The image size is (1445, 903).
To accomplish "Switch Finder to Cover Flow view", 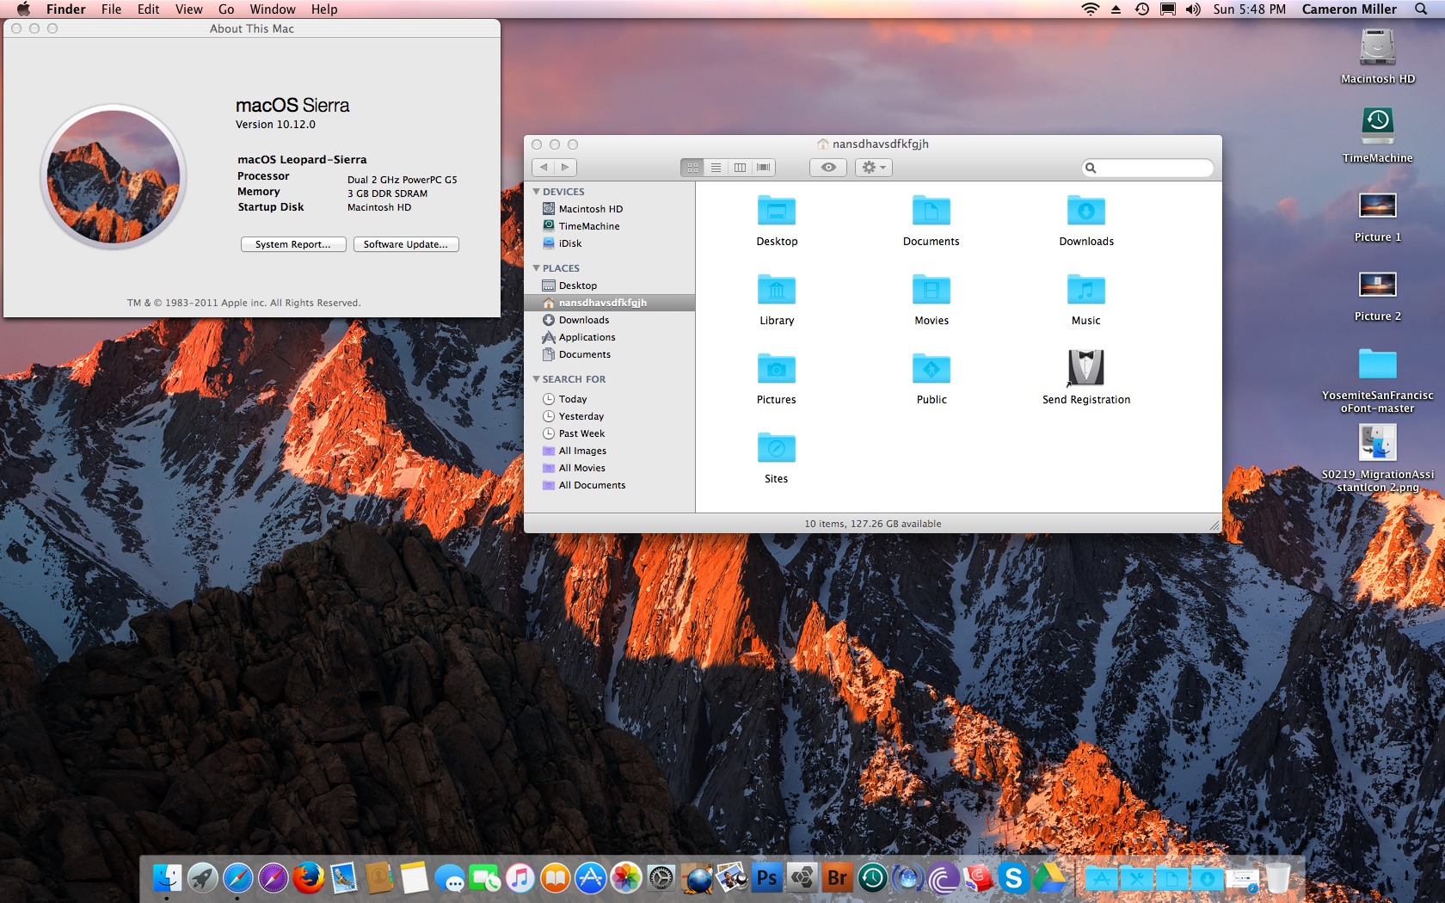I will click(x=764, y=168).
